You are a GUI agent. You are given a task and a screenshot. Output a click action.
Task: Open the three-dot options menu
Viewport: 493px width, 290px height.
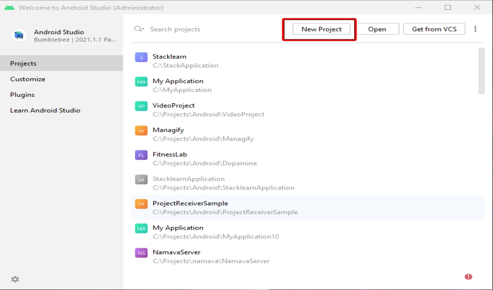(x=475, y=29)
